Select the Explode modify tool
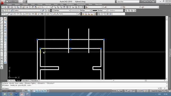 point(5,62)
